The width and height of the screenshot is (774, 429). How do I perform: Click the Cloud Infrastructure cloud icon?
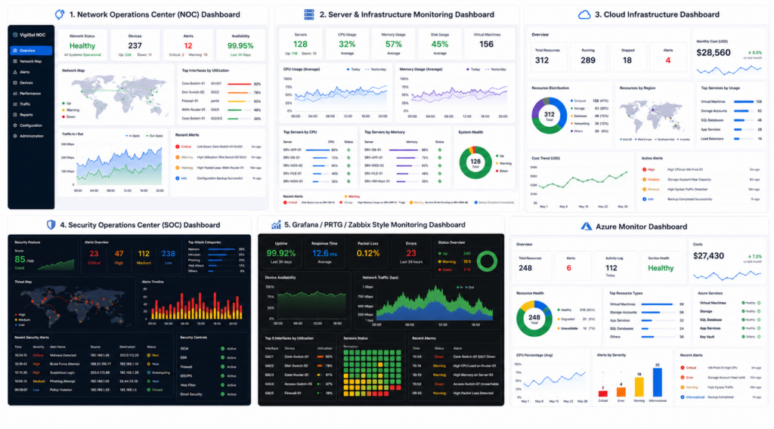tap(584, 15)
